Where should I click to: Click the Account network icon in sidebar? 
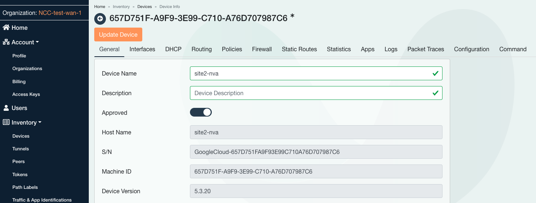pos(6,42)
